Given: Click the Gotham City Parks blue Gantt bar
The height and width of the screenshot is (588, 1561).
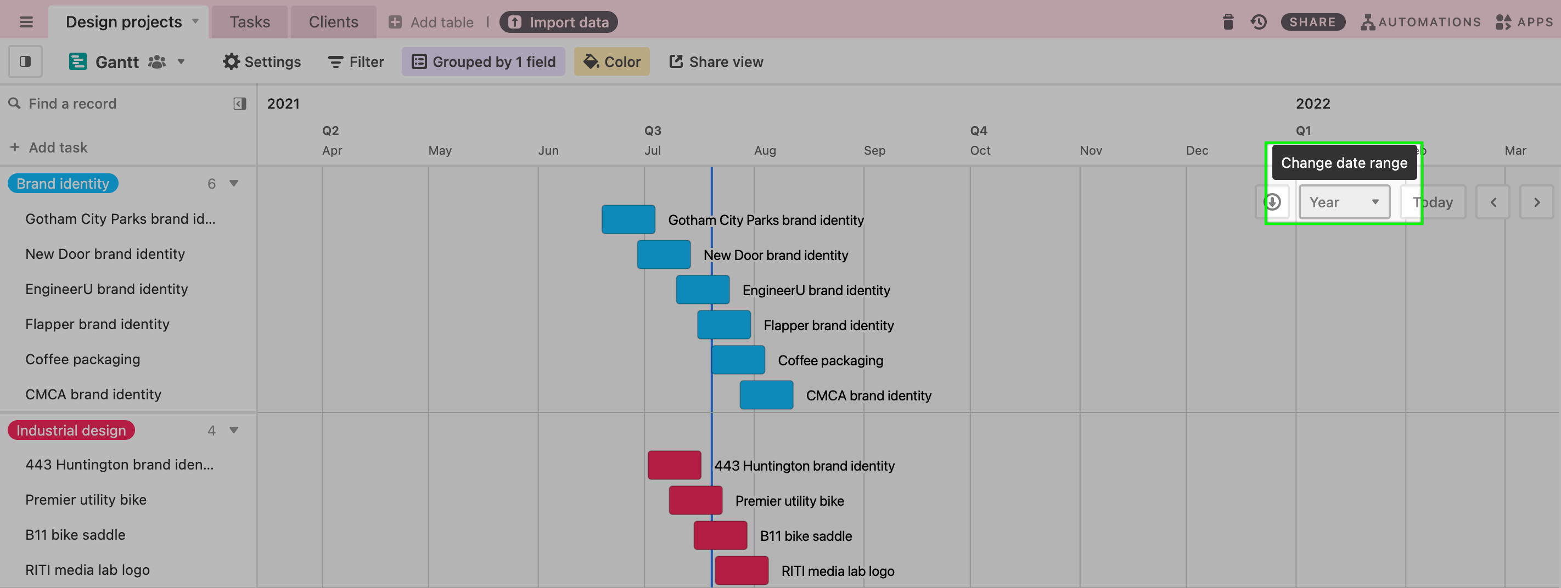Looking at the screenshot, I should pyautogui.click(x=628, y=219).
